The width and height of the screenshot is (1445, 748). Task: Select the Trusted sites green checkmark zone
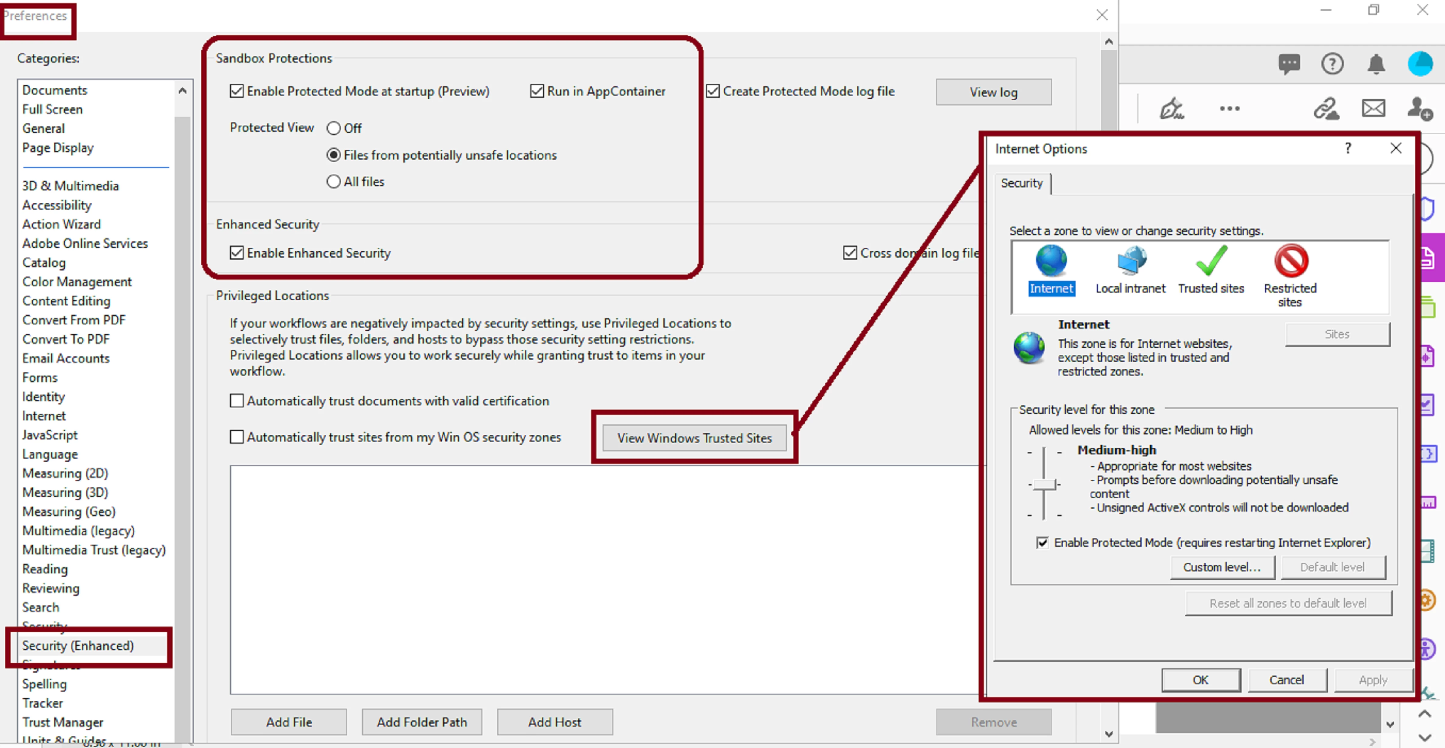[x=1211, y=261]
